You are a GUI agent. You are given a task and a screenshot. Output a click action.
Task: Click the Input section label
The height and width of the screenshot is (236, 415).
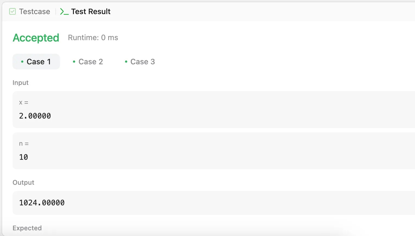click(21, 83)
